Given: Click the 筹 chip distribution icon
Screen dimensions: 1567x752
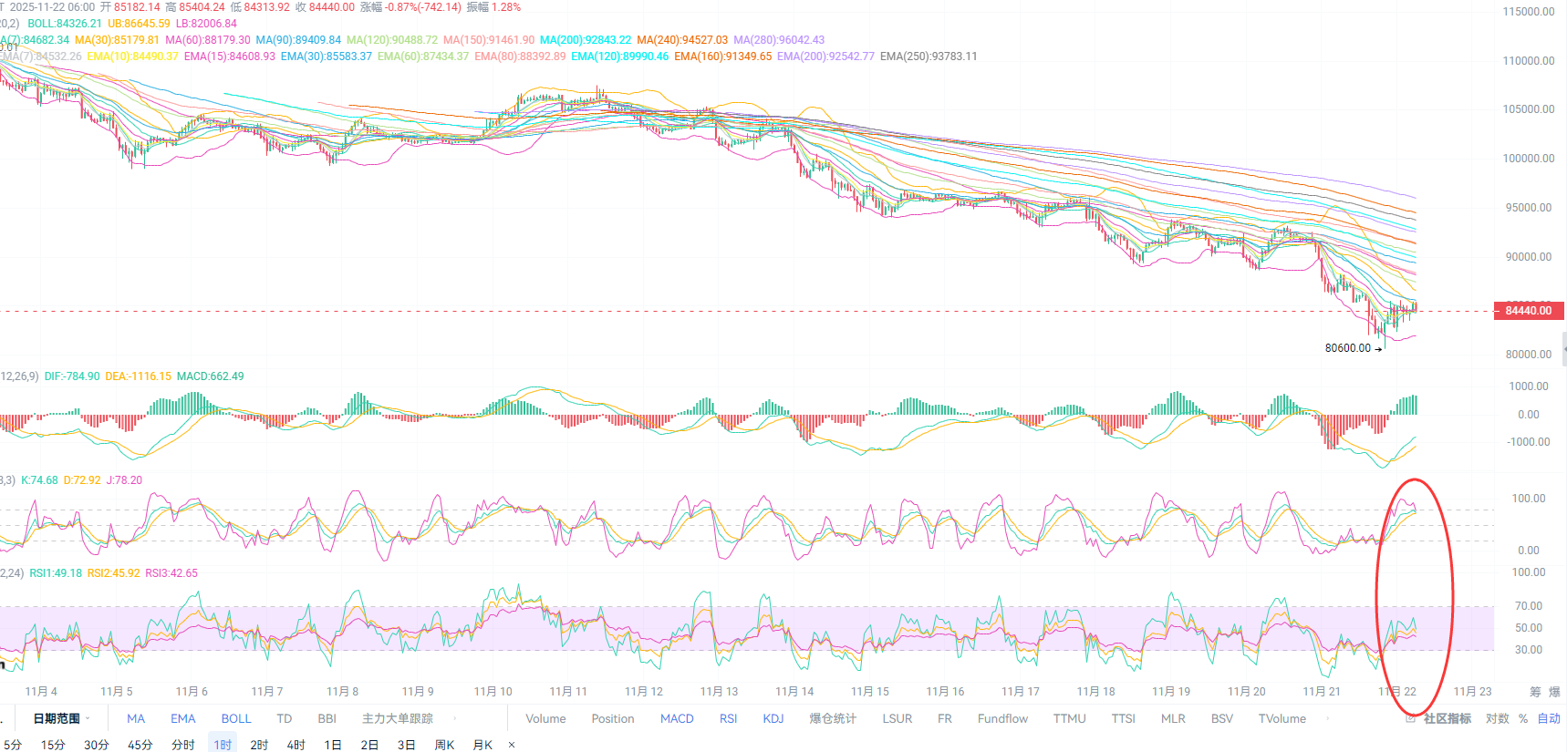Looking at the screenshot, I should (x=1535, y=692).
